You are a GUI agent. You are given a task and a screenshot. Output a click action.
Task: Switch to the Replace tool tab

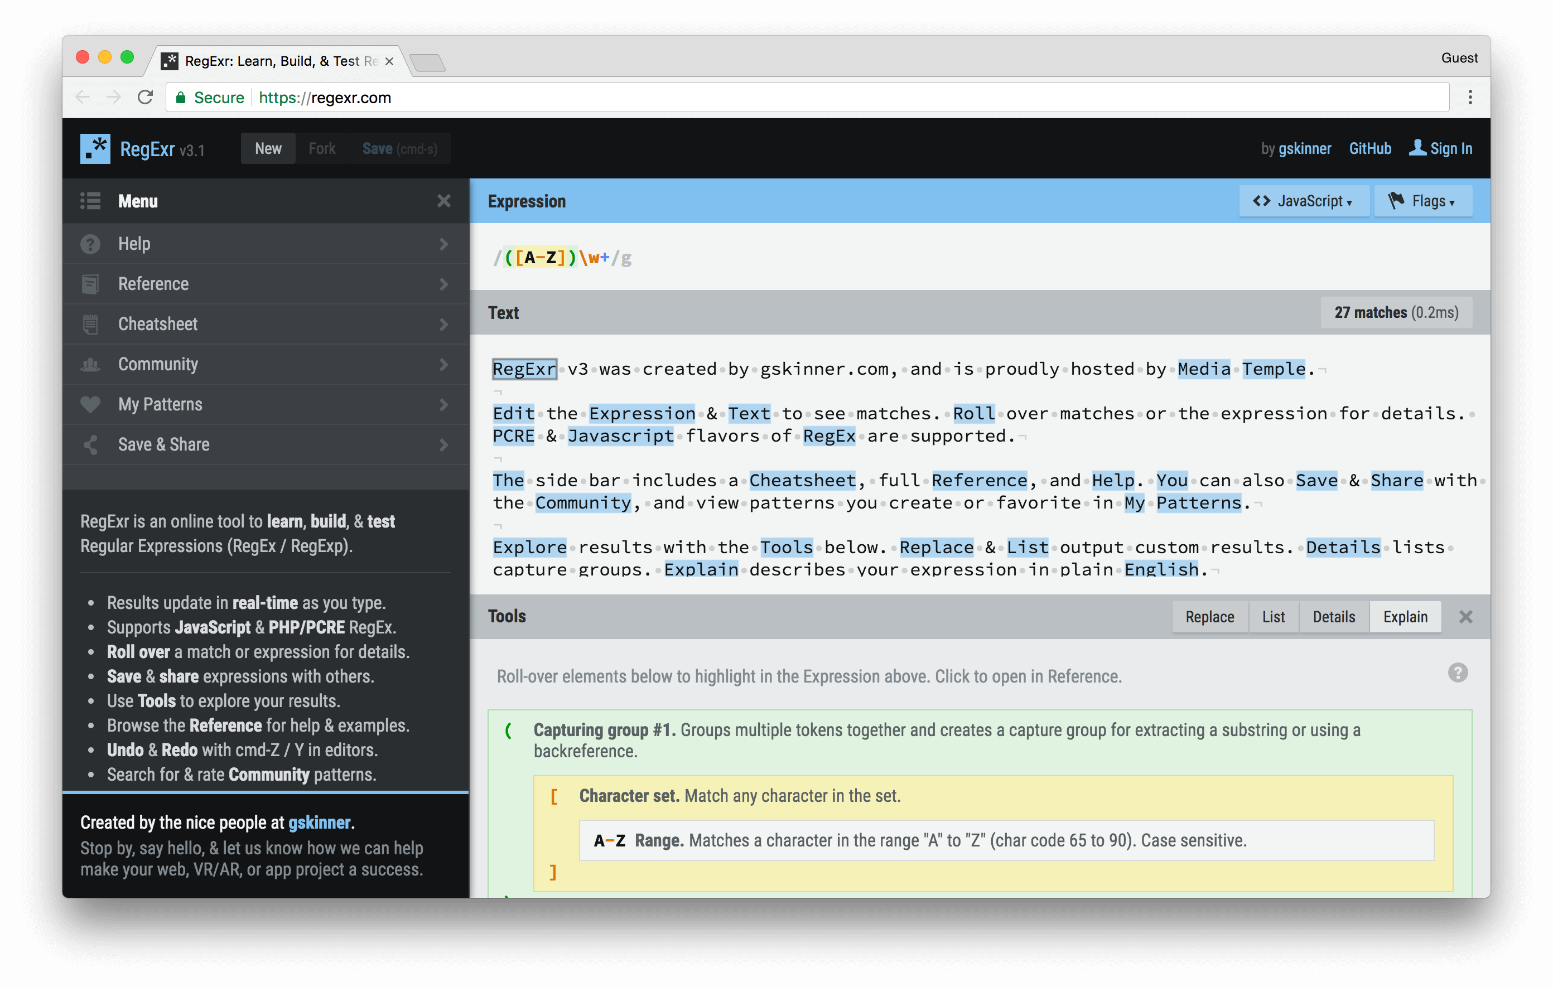[x=1209, y=617]
